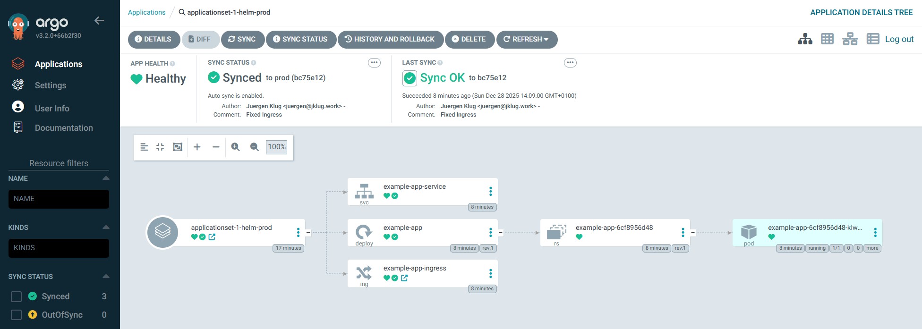Switch to the list view icon
922x329 pixels.
pos(872,39)
